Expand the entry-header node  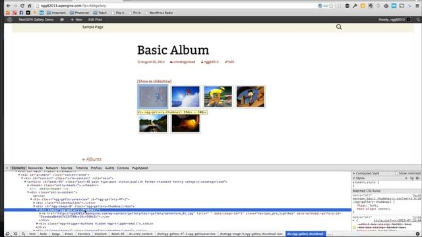(x=28, y=186)
